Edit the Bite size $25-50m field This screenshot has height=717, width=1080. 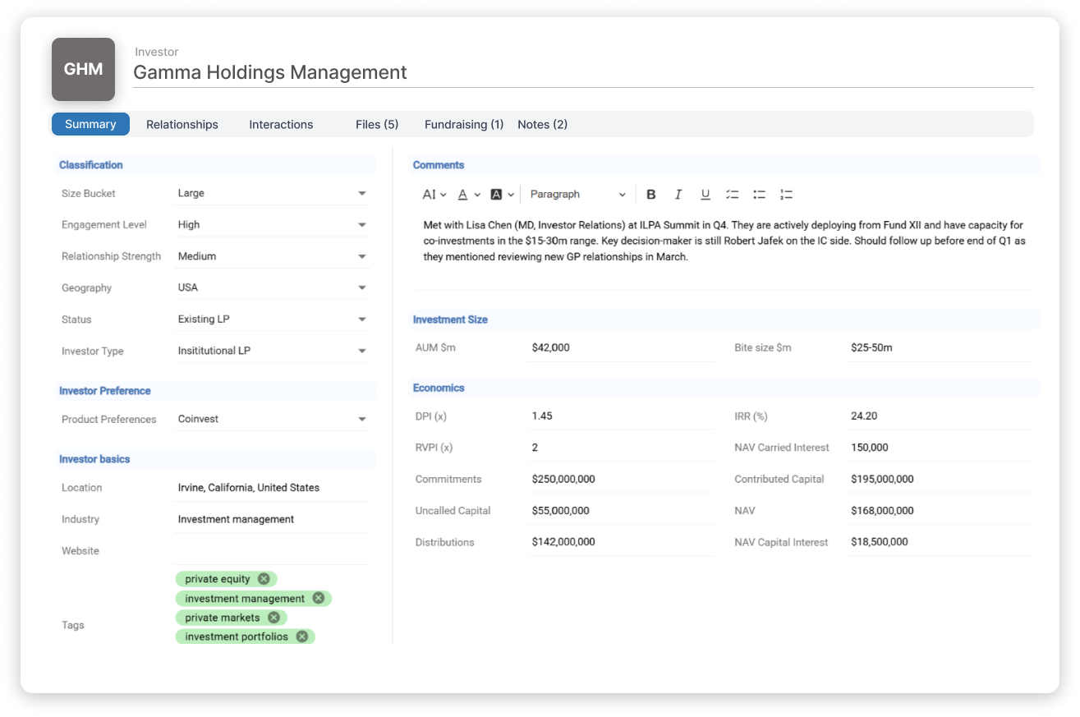click(940, 348)
